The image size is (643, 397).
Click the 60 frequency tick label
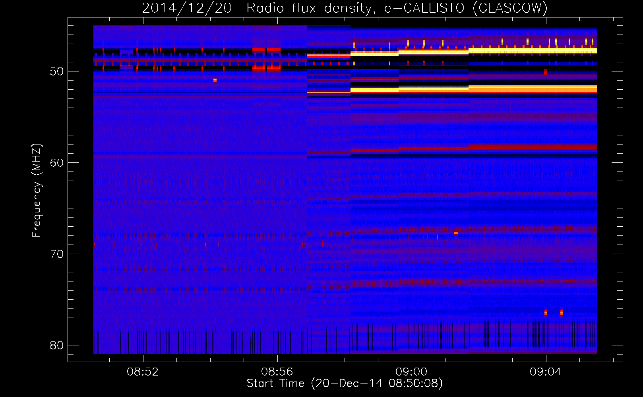(57, 163)
